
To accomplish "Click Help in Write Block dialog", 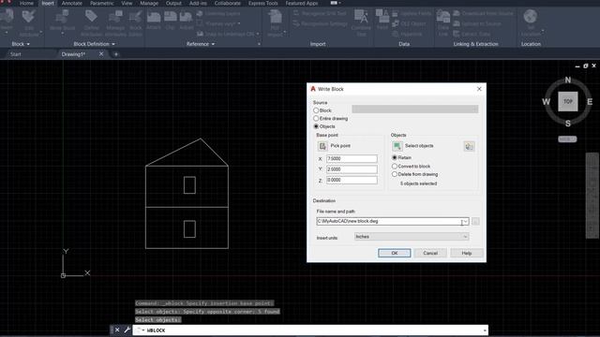I will [x=467, y=253].
